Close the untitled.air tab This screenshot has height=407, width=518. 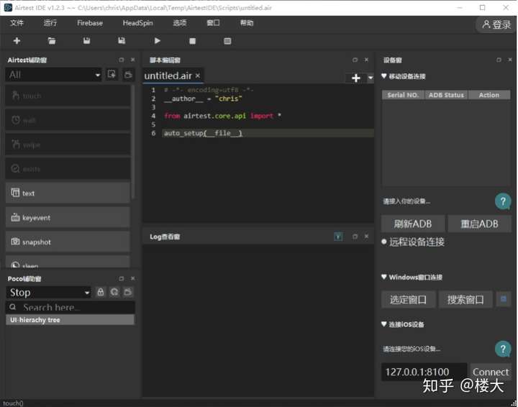[198, 76]
